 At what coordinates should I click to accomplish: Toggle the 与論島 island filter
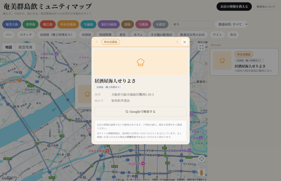[x=88, y=24]
